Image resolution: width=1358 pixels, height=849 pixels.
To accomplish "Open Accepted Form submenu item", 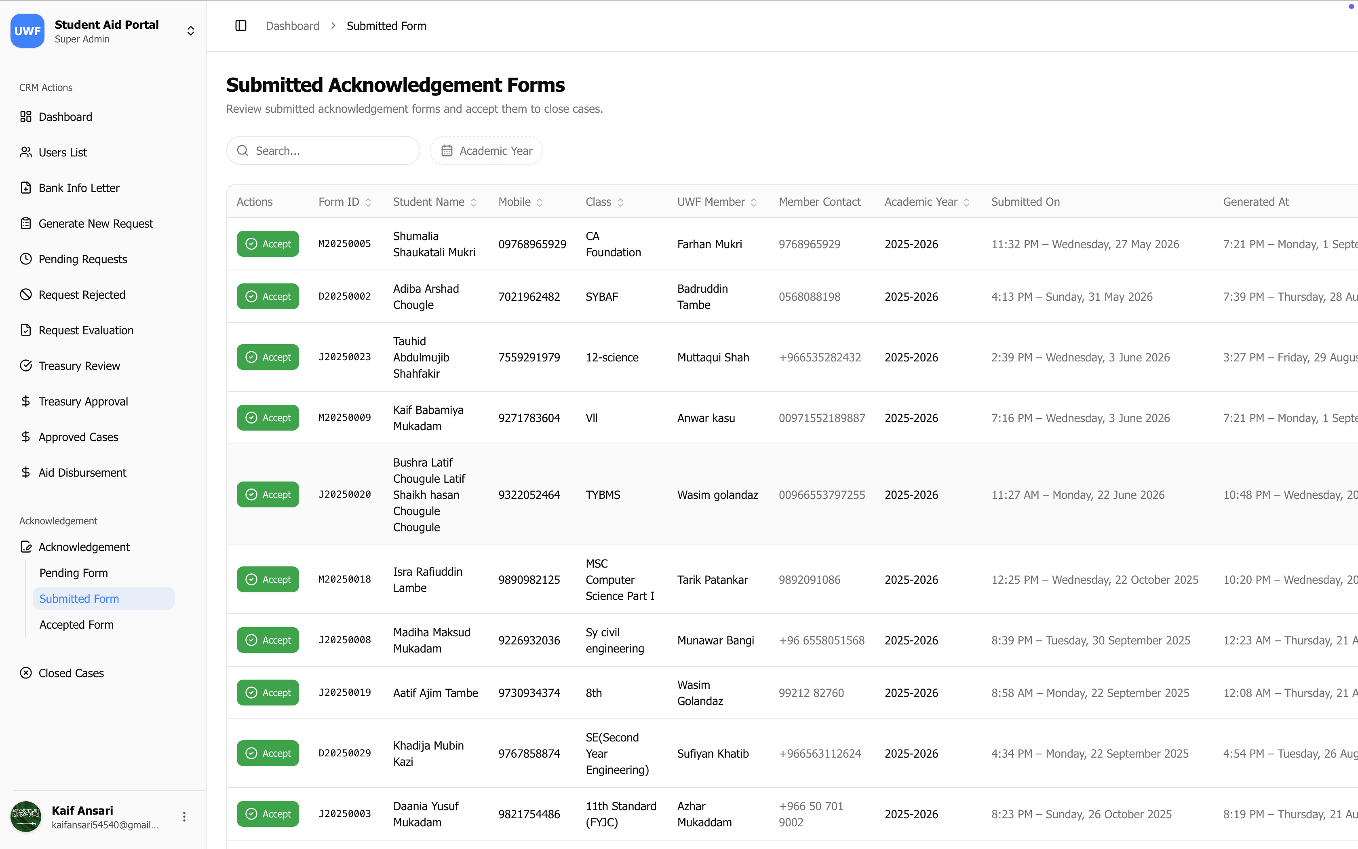I will pos(76,624).
